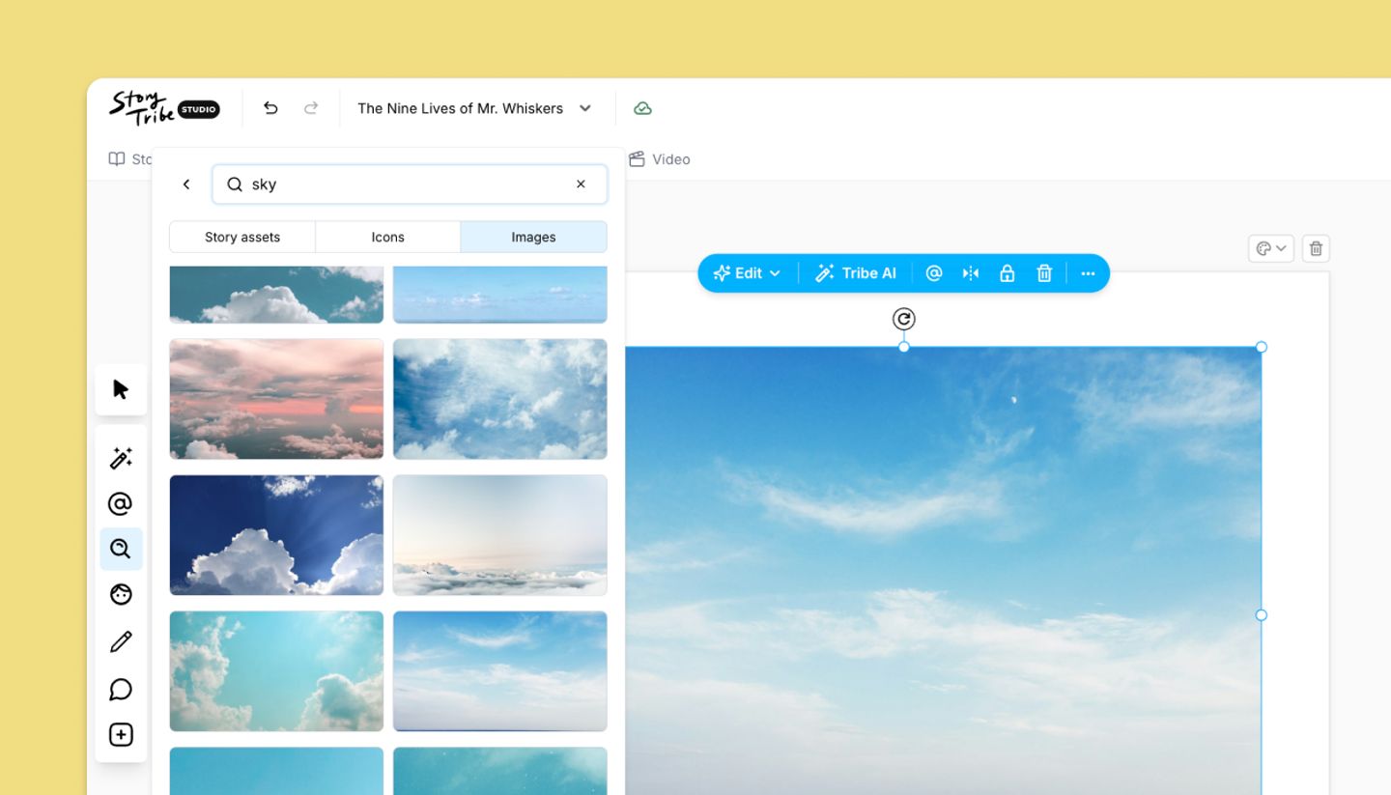Open the palette color dropdown

point(1270,248)
